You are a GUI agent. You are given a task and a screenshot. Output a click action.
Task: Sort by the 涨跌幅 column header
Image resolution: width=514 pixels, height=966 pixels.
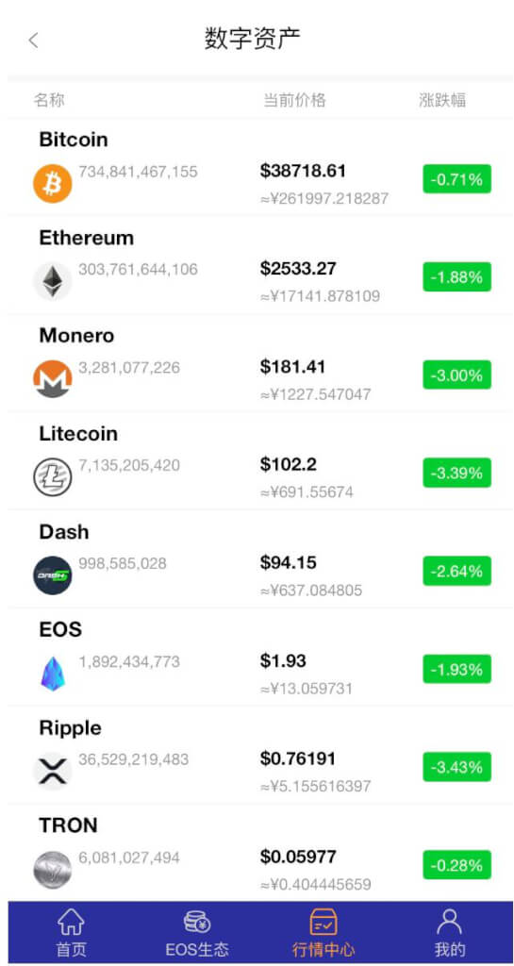[x=442, y=100]
